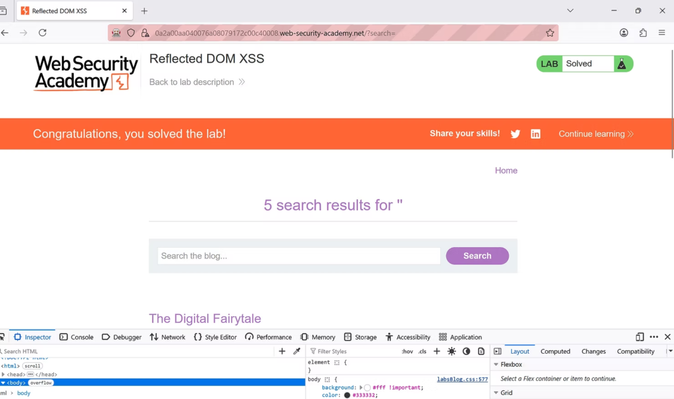Click the lab flask icon
The width and height of the screenshot is (674, 399).
621,64
